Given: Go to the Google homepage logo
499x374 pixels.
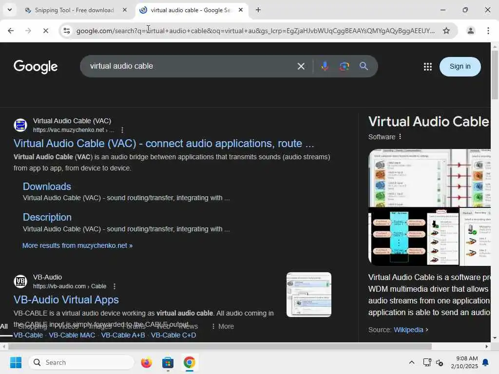Looking at the screenshot, I should click(x=36, y=66).
